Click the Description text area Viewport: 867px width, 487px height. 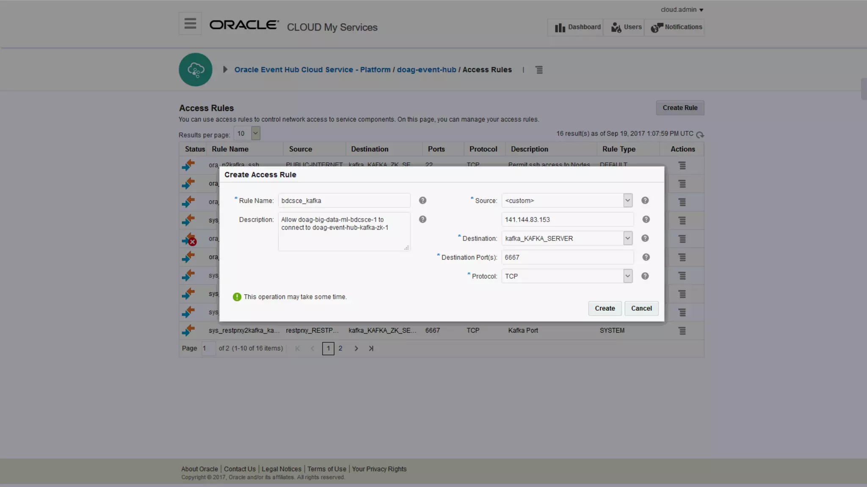click(x=344, y=232)
